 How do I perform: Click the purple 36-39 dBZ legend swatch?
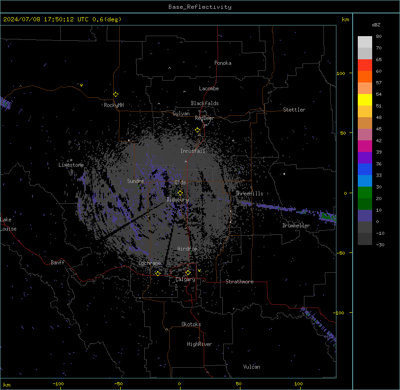click(x=365, y=158)
